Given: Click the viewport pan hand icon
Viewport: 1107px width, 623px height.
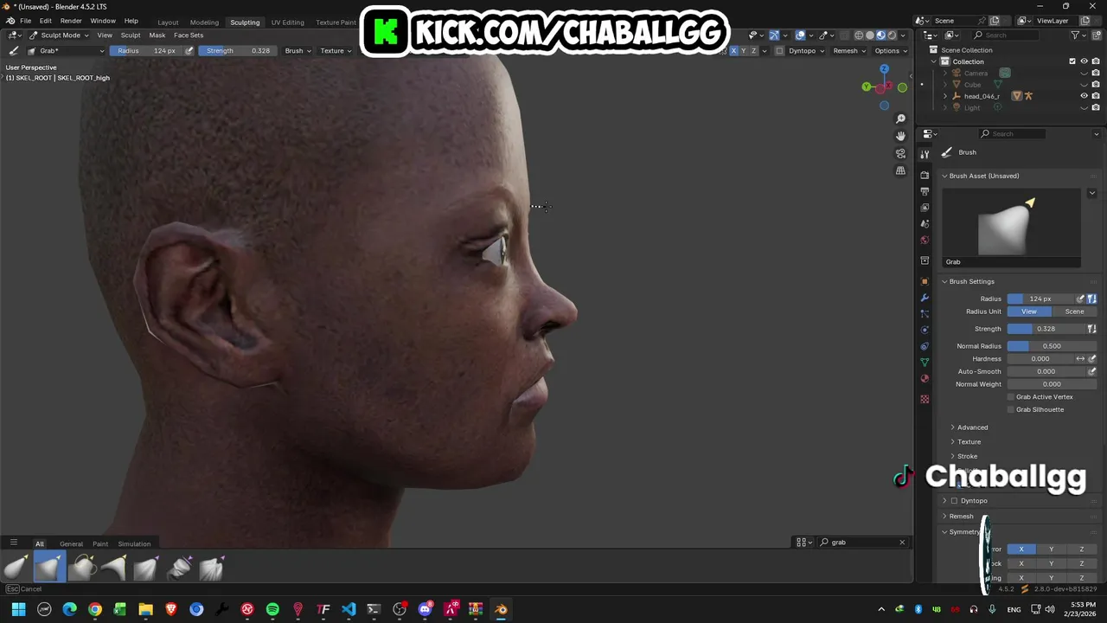Looking at the screenshot, I should pos(900,136).
